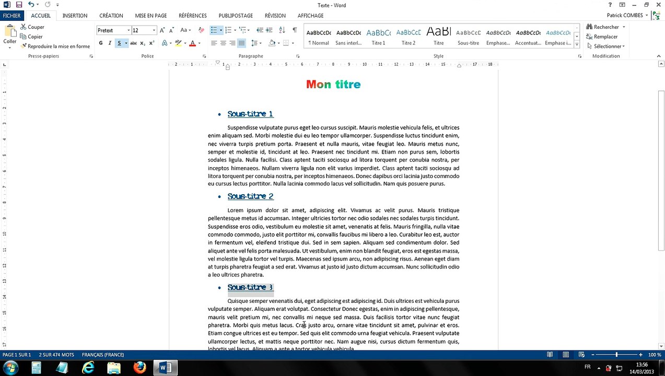
Task: Open the FICHIER tab
Action: pos(11,16)
